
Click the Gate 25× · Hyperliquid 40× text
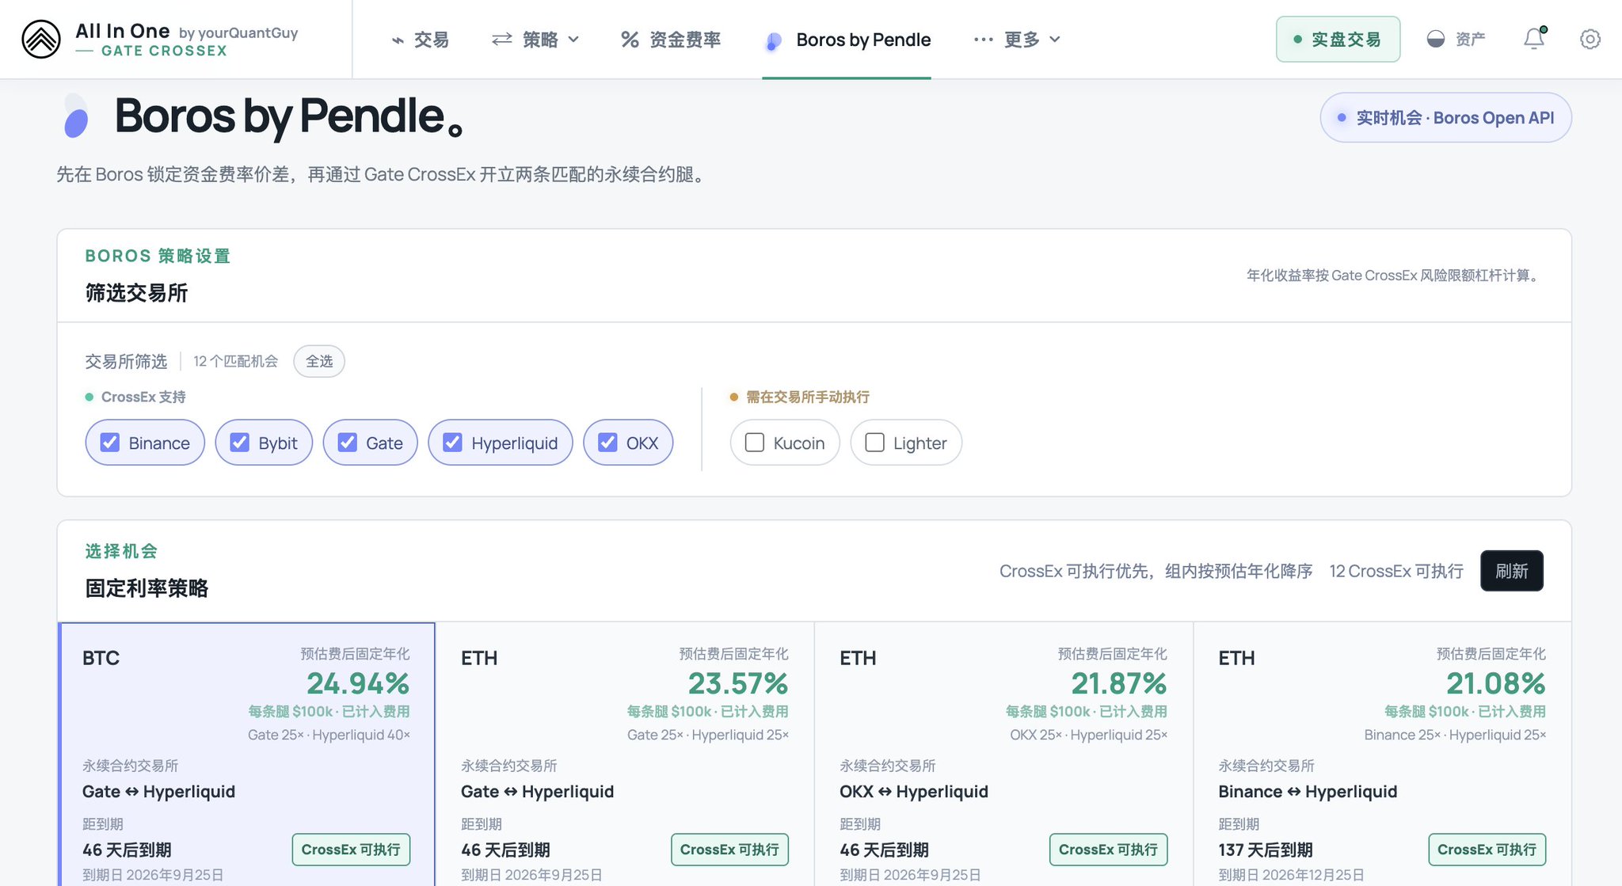pos(329,735)
